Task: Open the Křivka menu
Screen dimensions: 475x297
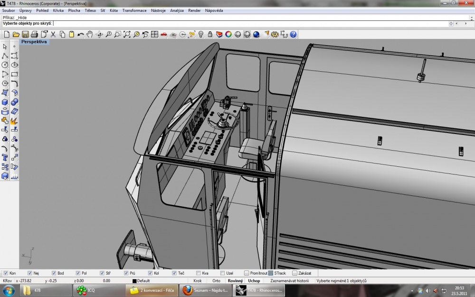Action: click(58, 10)
